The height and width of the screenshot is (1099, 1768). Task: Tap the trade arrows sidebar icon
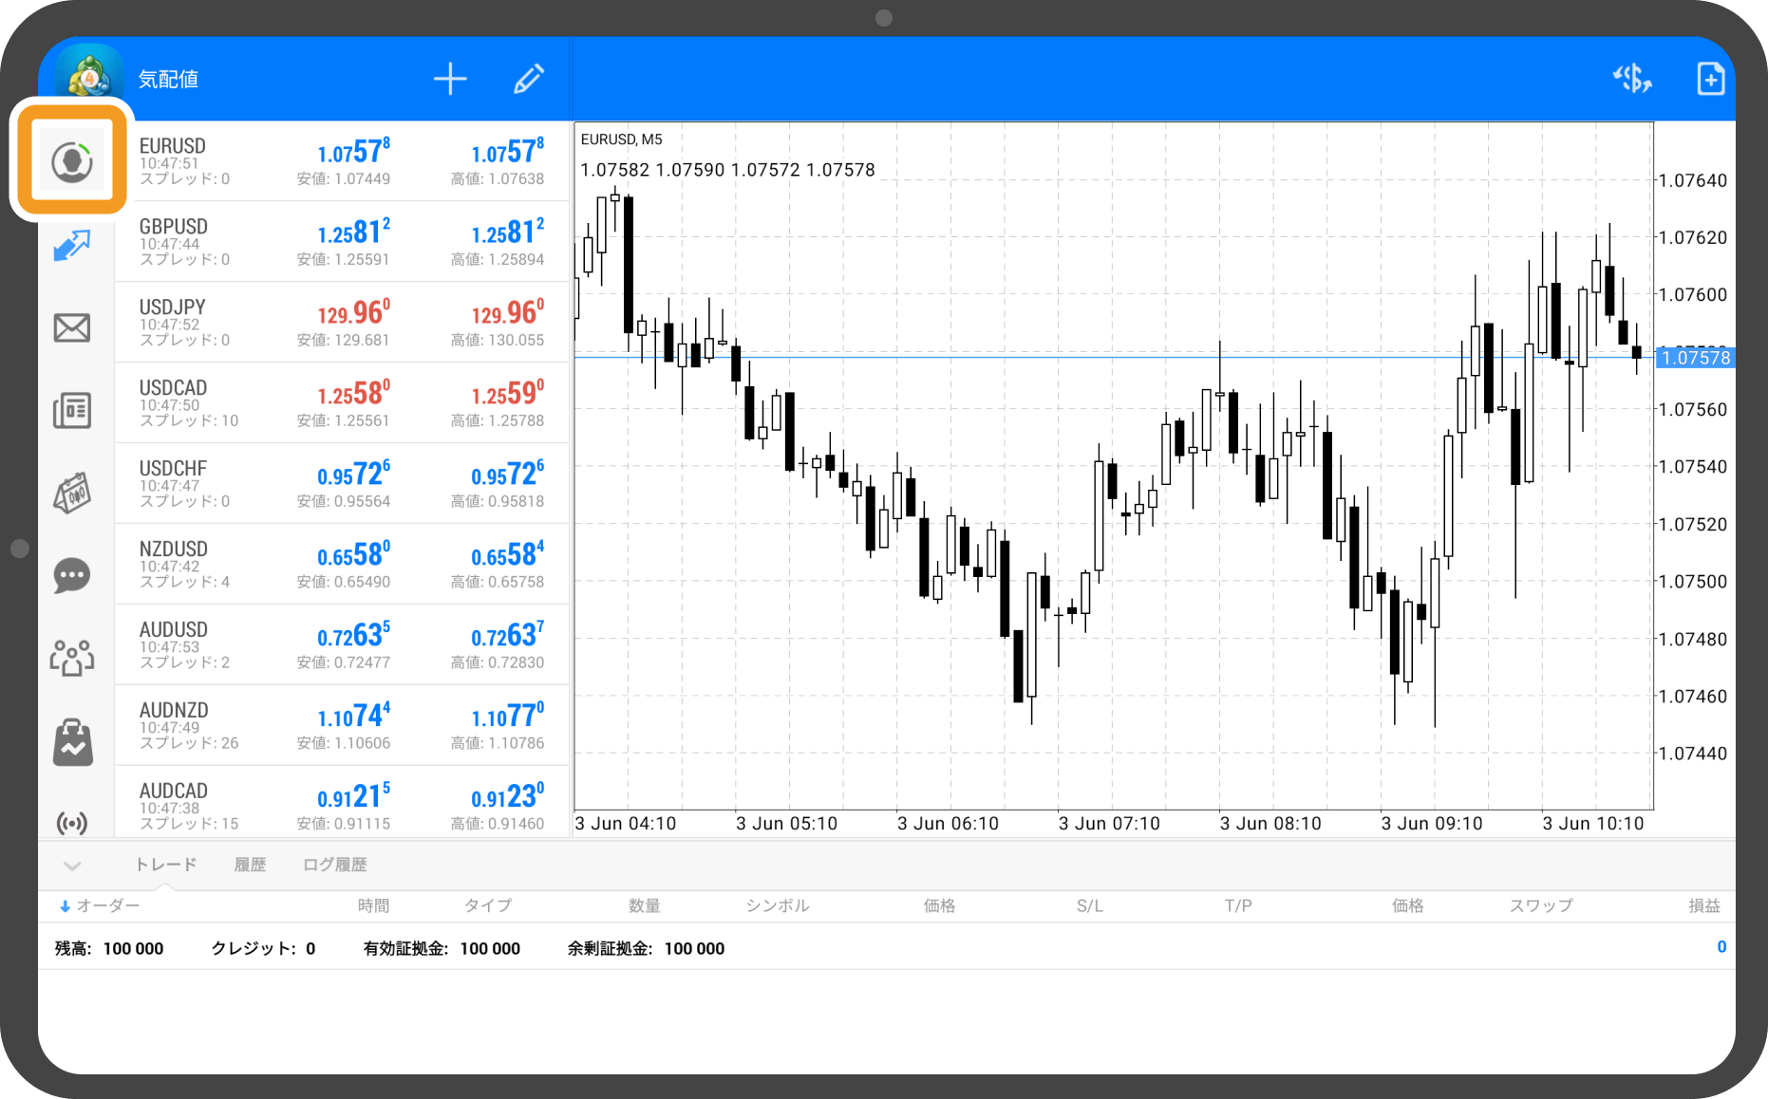72,246
